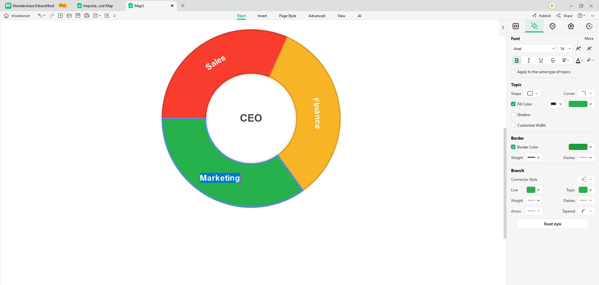Screen dimensions: 599x285
Task: Enable Apply to same type of topics
Action: click(513, 72)
